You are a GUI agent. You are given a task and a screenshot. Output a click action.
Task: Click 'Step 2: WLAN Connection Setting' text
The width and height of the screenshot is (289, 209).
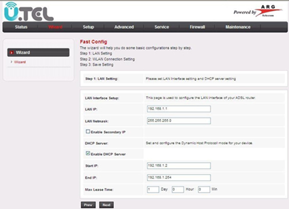(108, 59)
